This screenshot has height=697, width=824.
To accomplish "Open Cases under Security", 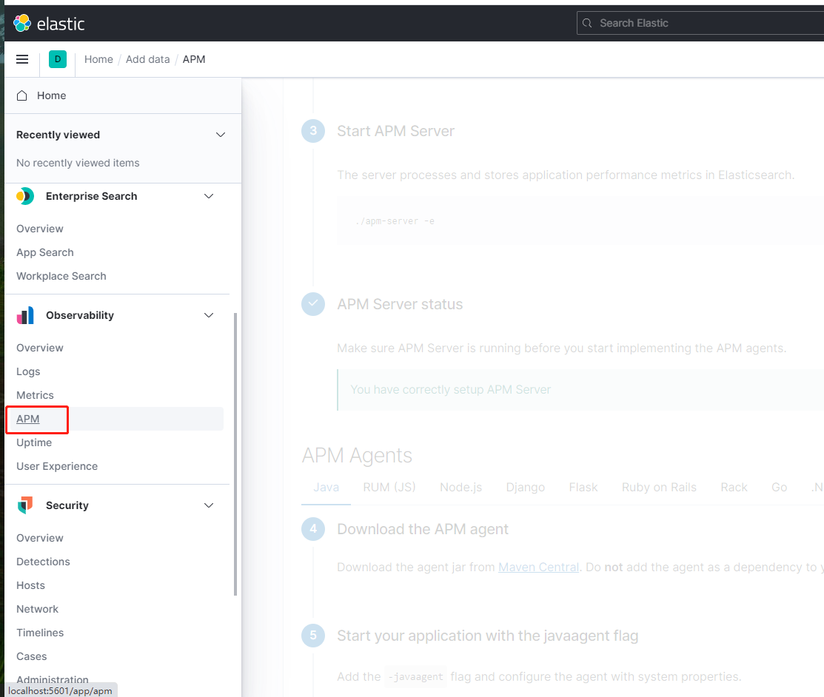I will 32,656.
